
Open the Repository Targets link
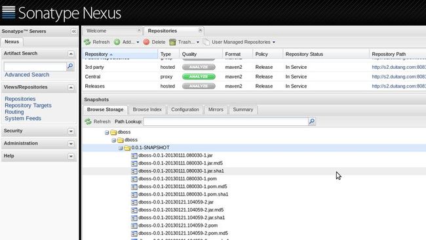tap(28, 106)
